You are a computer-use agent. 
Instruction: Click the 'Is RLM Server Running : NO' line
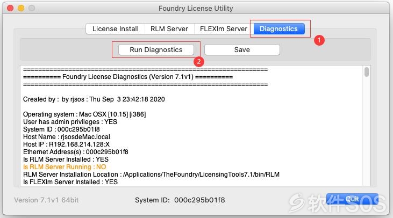tap(65, 167)
